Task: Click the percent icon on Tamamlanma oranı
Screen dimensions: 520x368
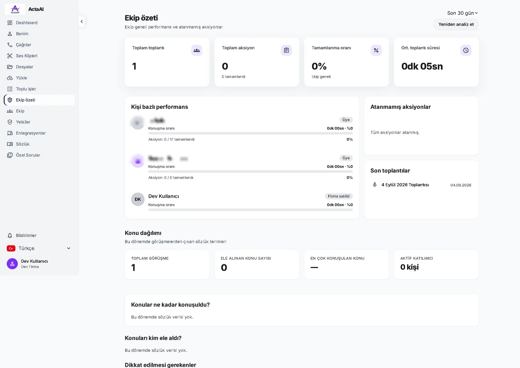Action: (376, 50)
